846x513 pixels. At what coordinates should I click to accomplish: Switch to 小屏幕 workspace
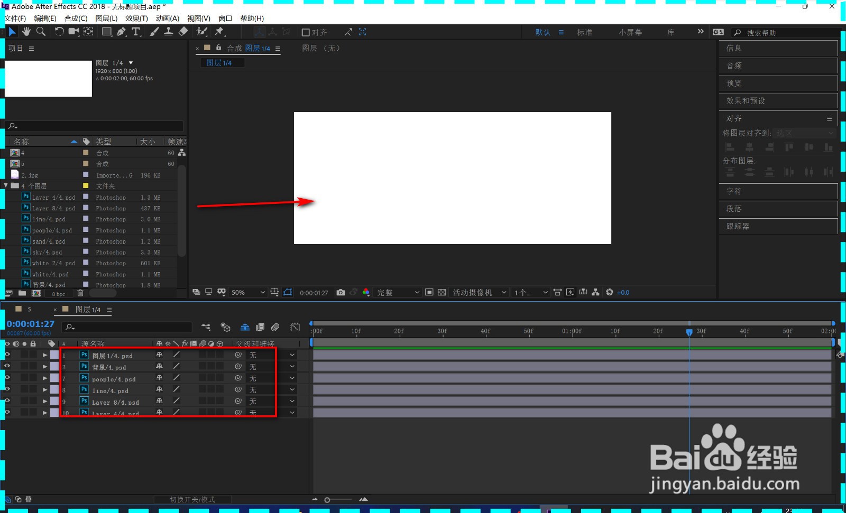(630, 32)
